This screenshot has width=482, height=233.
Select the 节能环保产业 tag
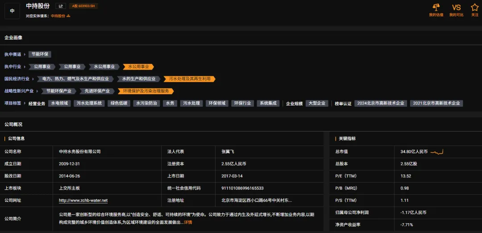(59, 92)
